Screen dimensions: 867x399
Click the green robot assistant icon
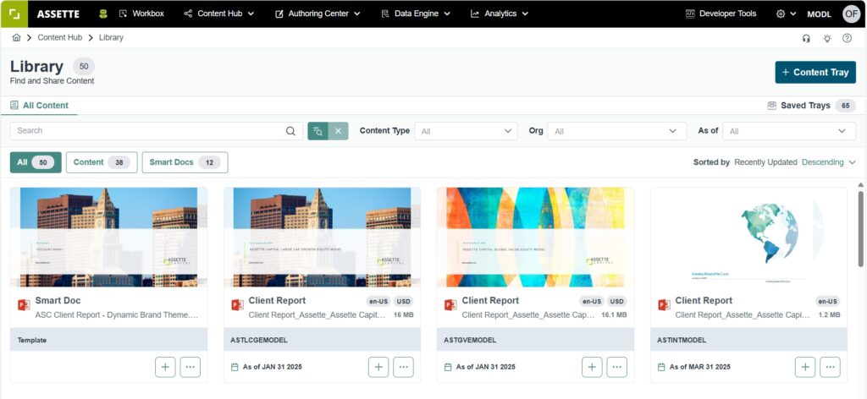(x=103, y=14)
